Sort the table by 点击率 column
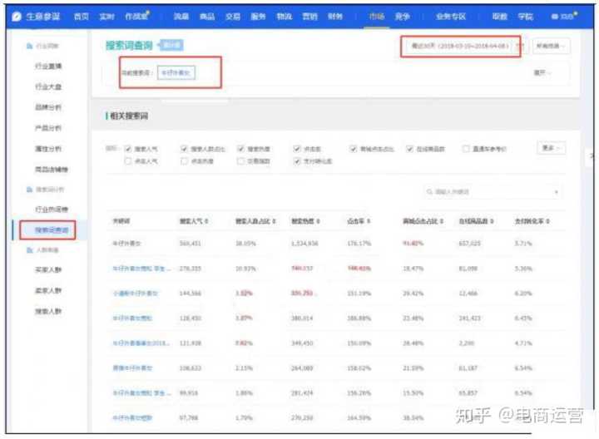 click(x=369, y=221)
